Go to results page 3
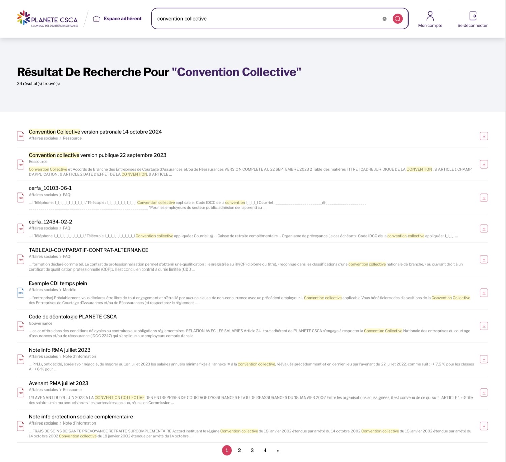Screen dimensions: 506x462 252,450
